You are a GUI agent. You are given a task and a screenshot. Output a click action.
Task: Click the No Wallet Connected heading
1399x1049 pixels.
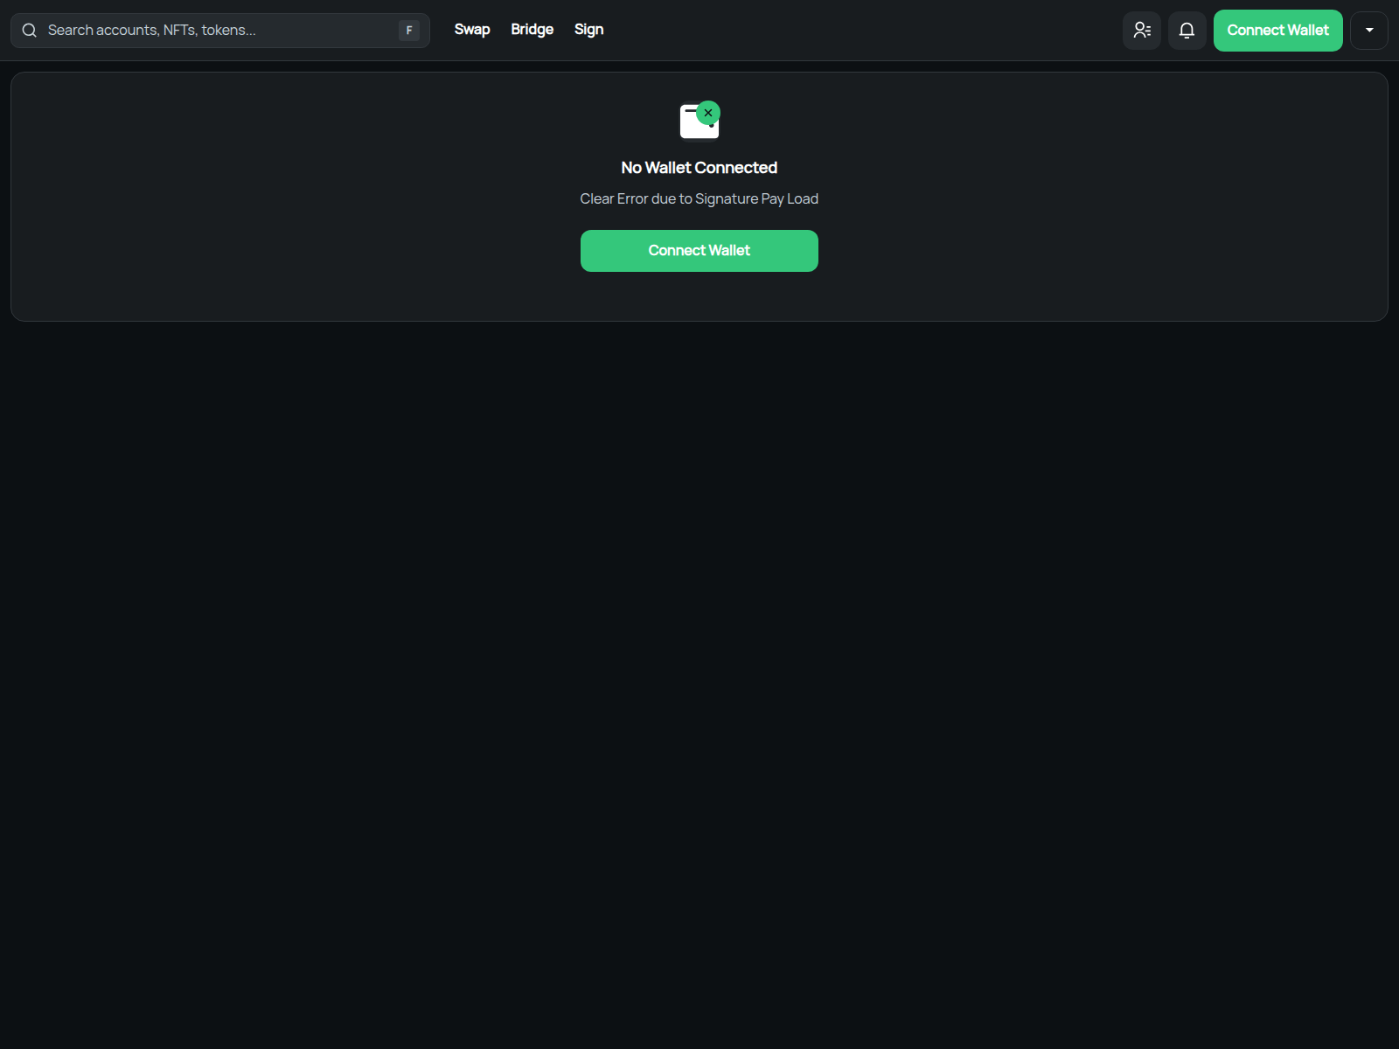coord(699,168)
